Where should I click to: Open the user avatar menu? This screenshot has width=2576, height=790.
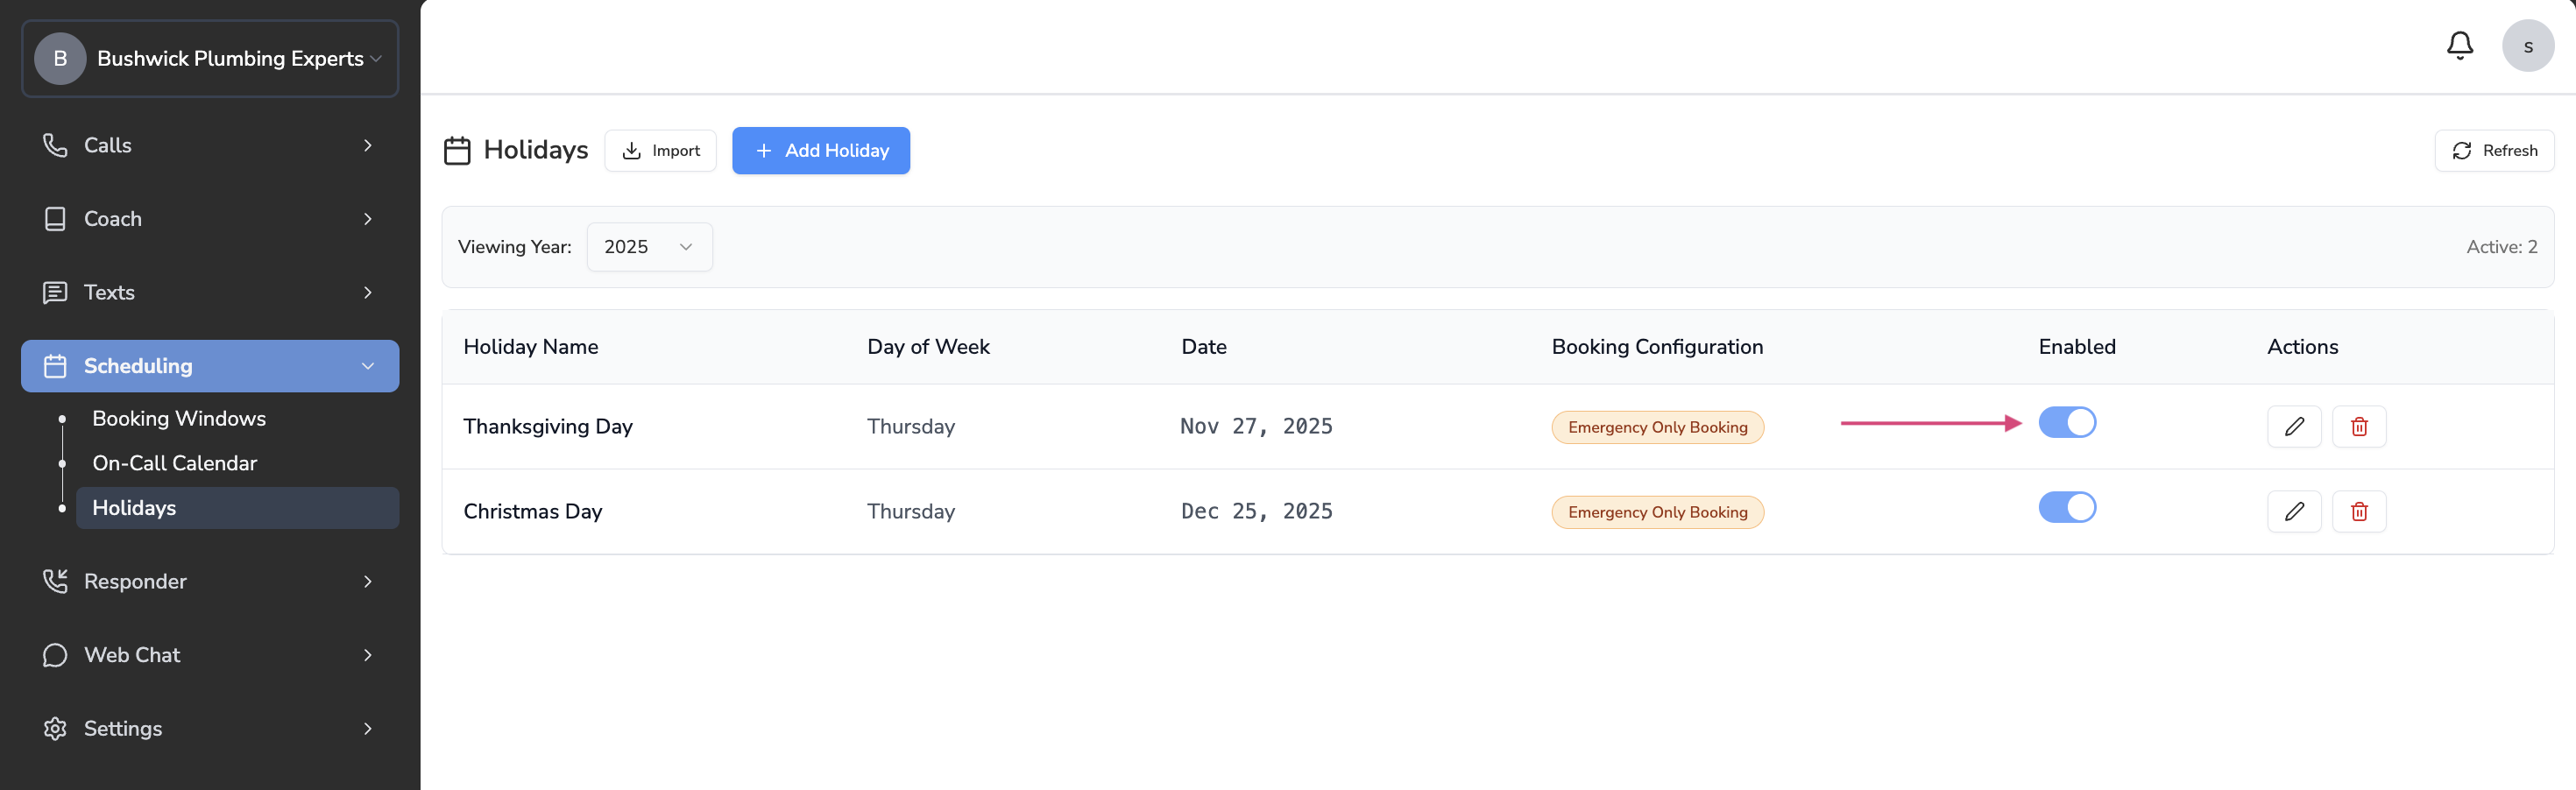click(2527, 46)
